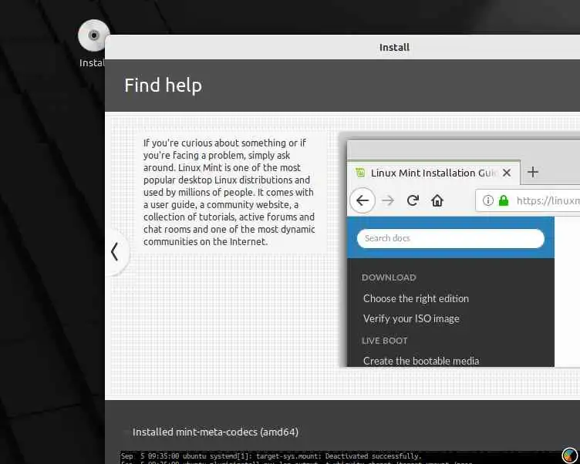Screen dimensions: 580x464
Task: Open Create the bootable media link
Action: click(x=421, y=361)
